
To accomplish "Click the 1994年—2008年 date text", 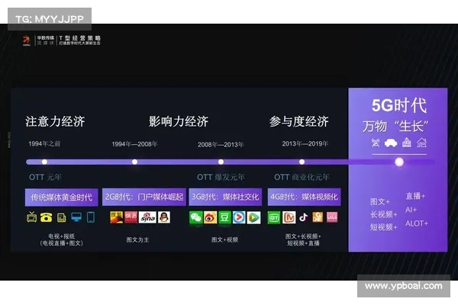I will 134,144.
